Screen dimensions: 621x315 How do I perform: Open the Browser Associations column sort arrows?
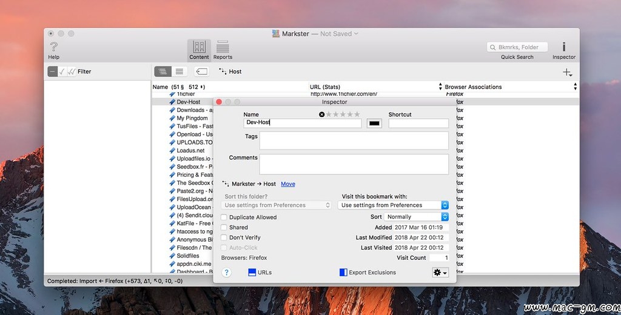point(575,87)
